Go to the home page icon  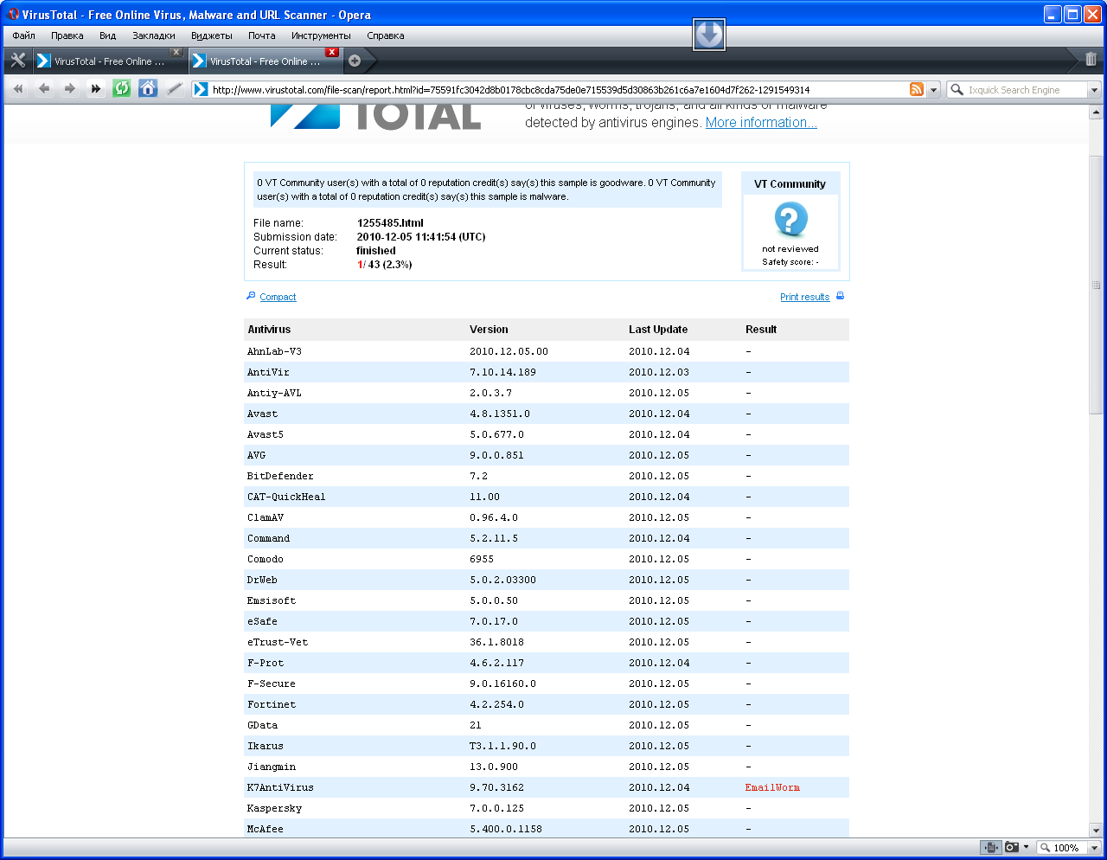(x=148, y=88)
